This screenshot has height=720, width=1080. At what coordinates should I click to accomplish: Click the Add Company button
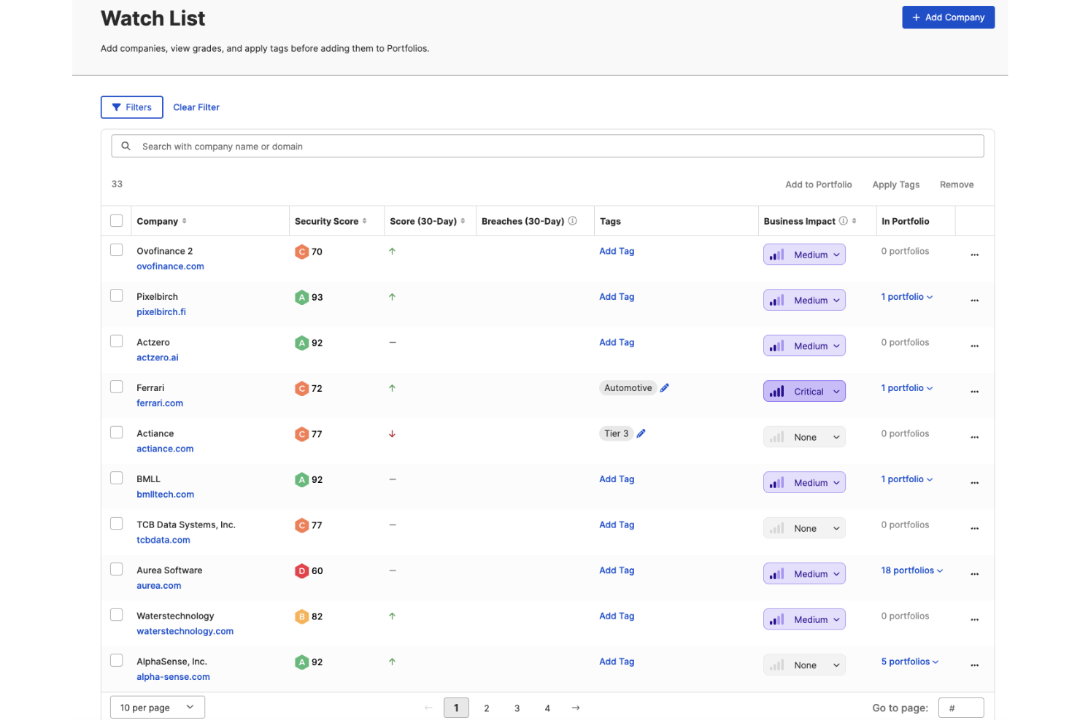[948, 17]
